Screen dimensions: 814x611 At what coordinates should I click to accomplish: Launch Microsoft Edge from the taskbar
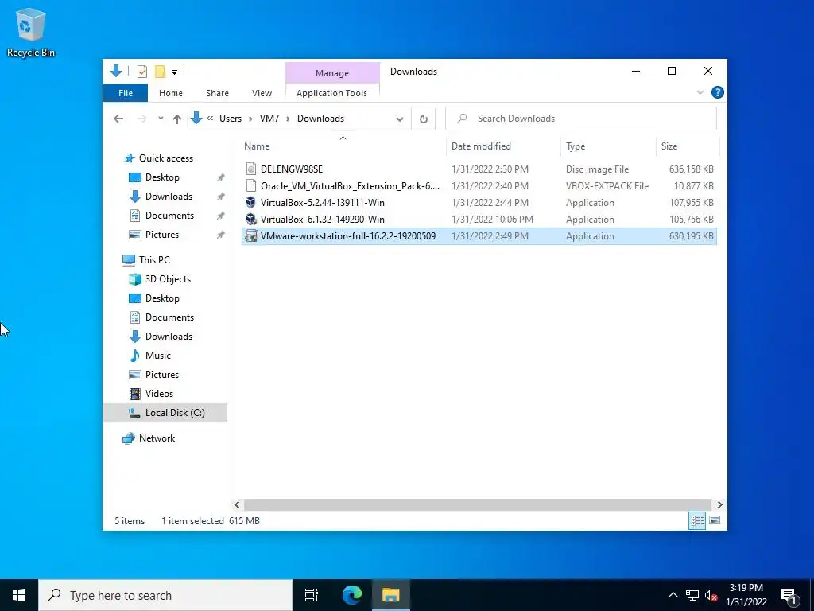click(352, 595)
